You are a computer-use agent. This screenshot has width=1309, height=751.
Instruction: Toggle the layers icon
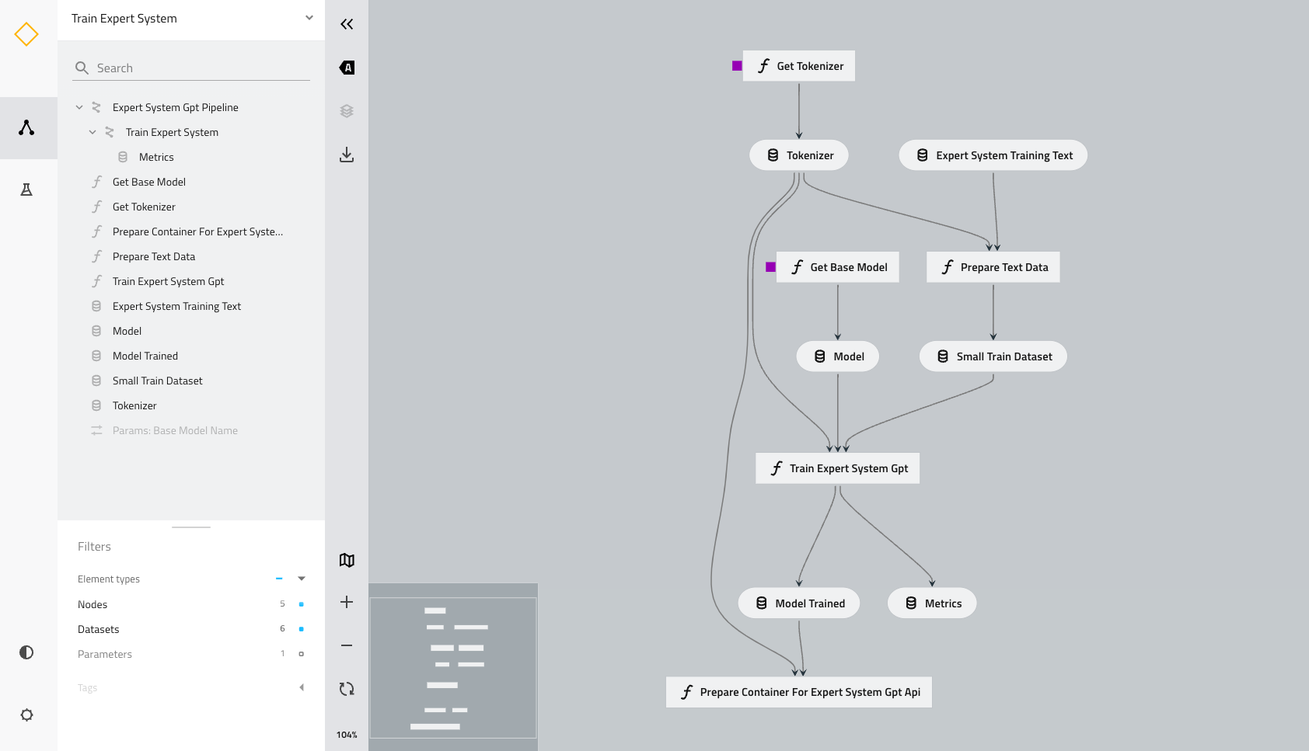(347, 111)
